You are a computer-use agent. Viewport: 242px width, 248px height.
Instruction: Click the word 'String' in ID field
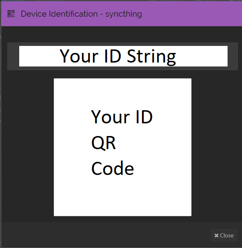click(x=151, y=56)
